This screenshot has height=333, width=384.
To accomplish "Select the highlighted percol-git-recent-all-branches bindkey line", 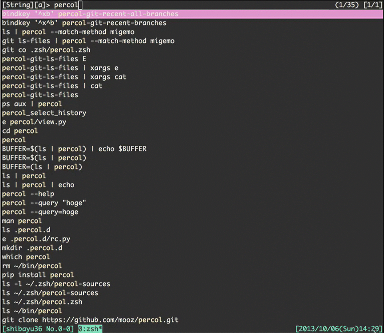I will point(193,14).
